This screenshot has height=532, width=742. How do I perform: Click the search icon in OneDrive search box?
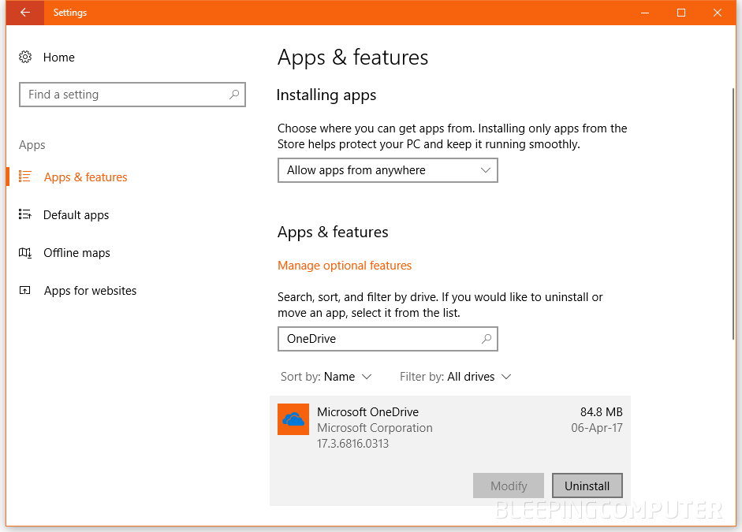[487, 339]
